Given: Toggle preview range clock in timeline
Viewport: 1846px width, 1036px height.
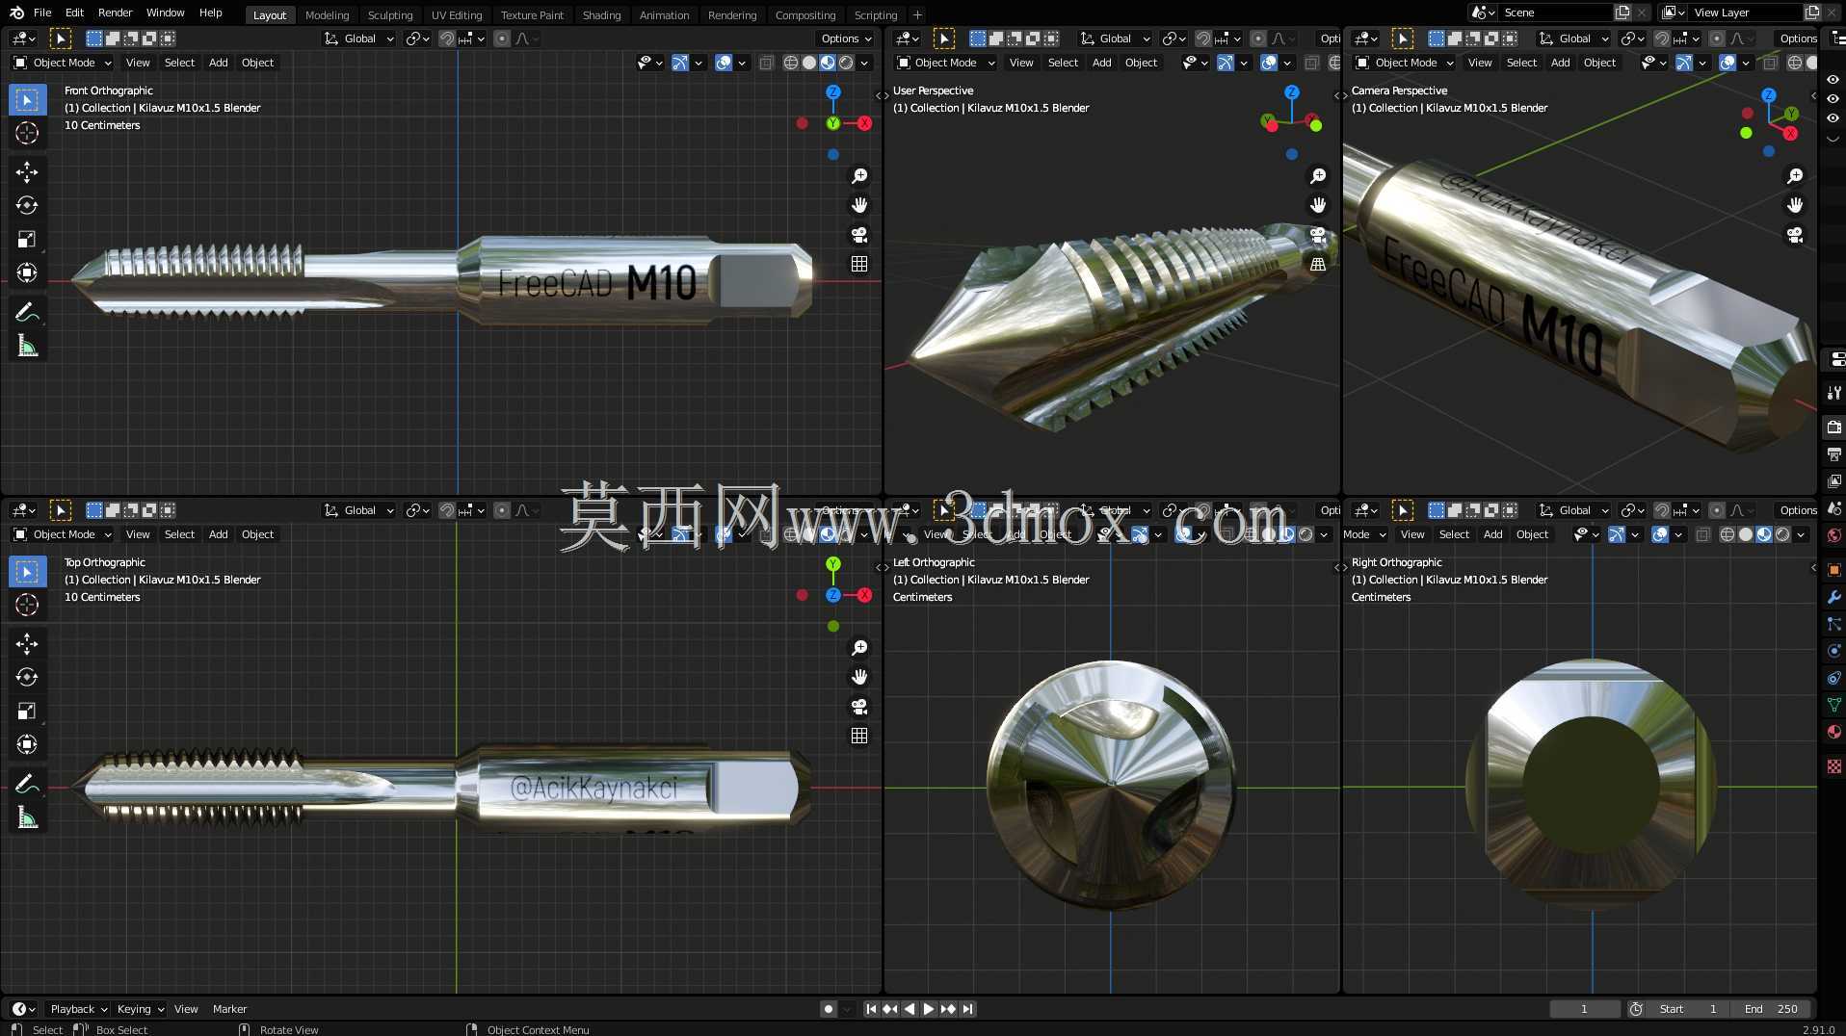Looking at the screenshot, I should (x=1636, y=1009).
